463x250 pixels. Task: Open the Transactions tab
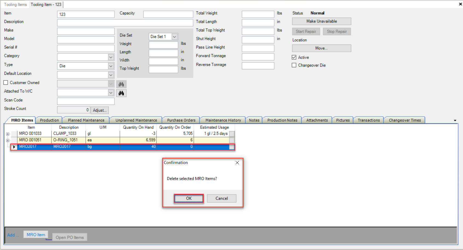pyautogui.click(x=369, y=120)
